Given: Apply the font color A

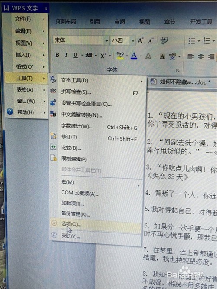Looking at the screenshot, I should 134,56.
